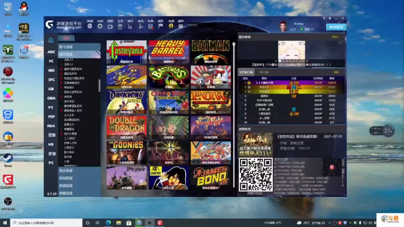Open Microsoft Edge from the taskbar
Screen dimensions: 404x227
tap(108, 222)
